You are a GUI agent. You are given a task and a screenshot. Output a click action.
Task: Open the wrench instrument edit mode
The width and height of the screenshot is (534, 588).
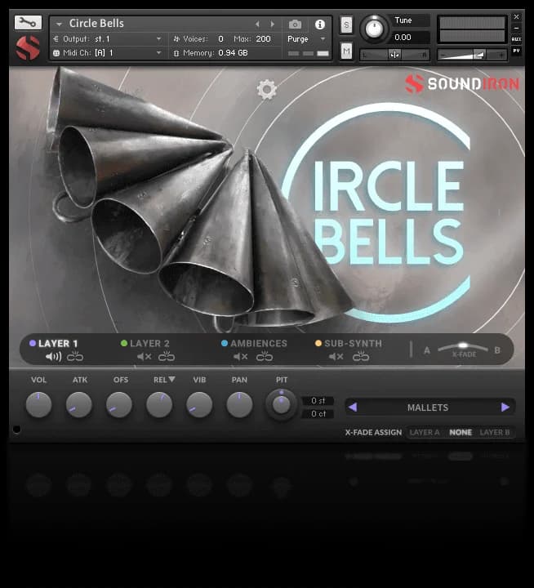tap(28, 23)
